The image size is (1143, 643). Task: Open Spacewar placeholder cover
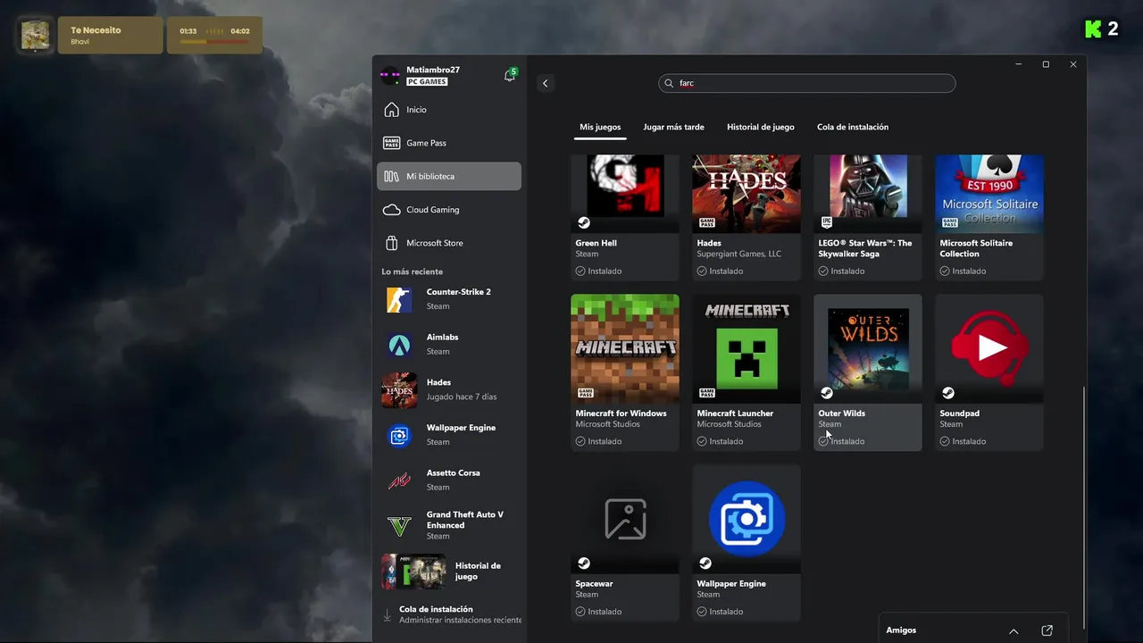pyautogui.click(x=625, y=519)
